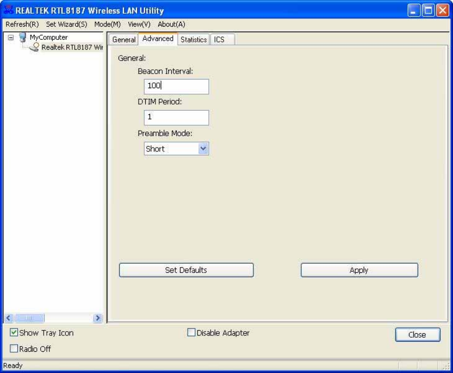Click the DTIM Period input field
The image size is (453, 373).
(x=176, y=118)
